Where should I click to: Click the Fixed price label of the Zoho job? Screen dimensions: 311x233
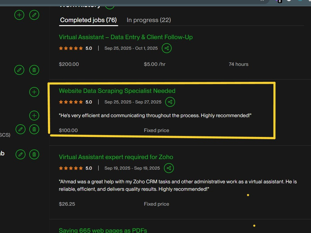156,204
